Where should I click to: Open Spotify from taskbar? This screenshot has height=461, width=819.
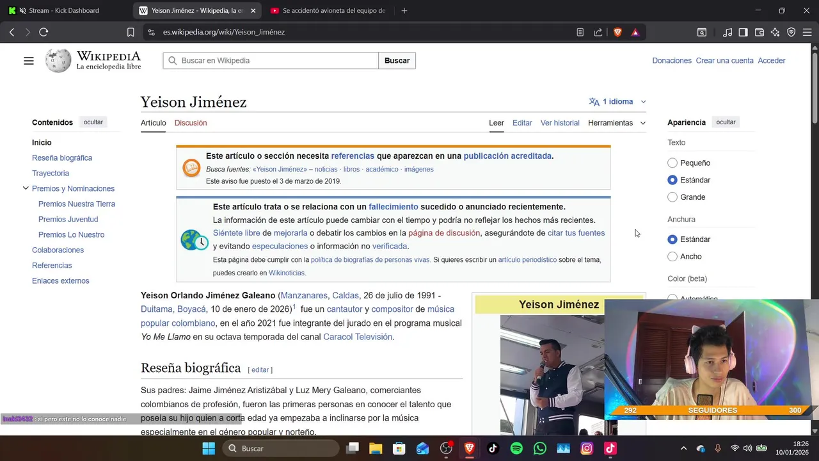pos(516,448)
